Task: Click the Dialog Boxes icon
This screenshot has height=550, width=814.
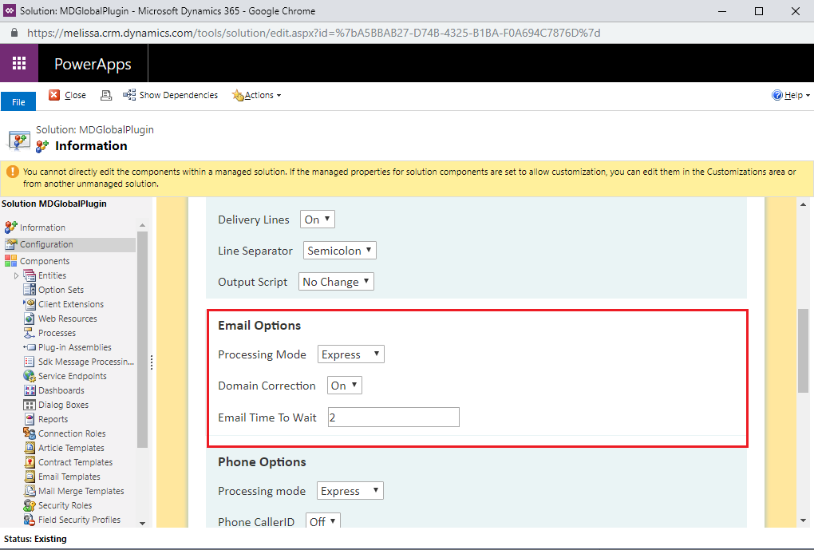Action: pyautogui.click(x=30, y=405)
